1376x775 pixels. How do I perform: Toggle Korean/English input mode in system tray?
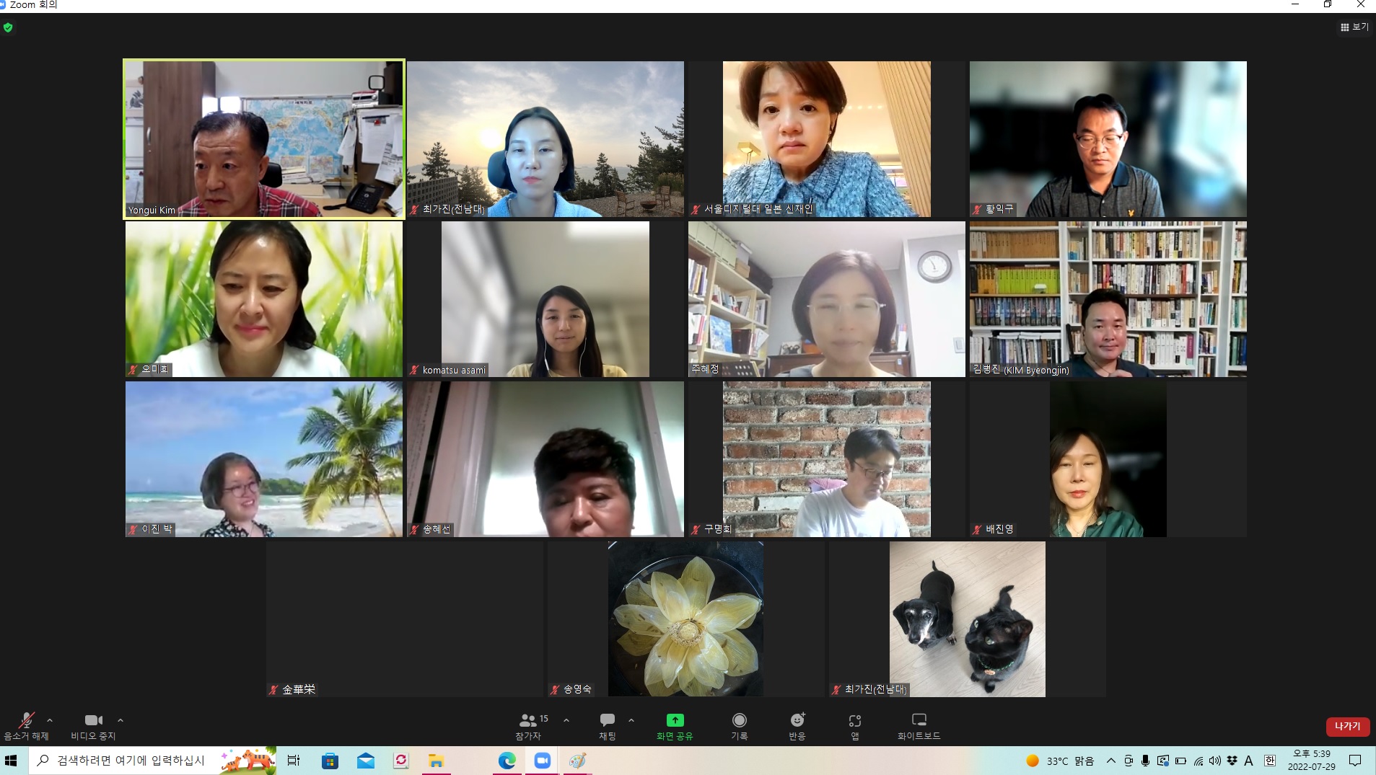point(1270,761)
